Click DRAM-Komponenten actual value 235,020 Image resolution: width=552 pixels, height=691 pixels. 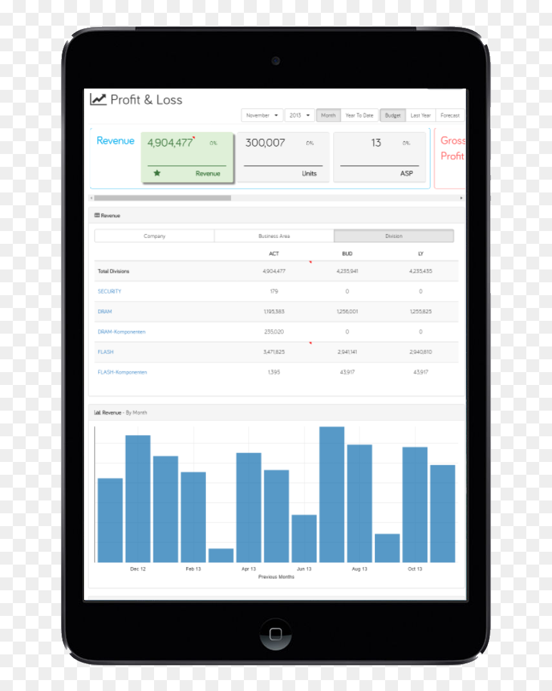[274, 332]
